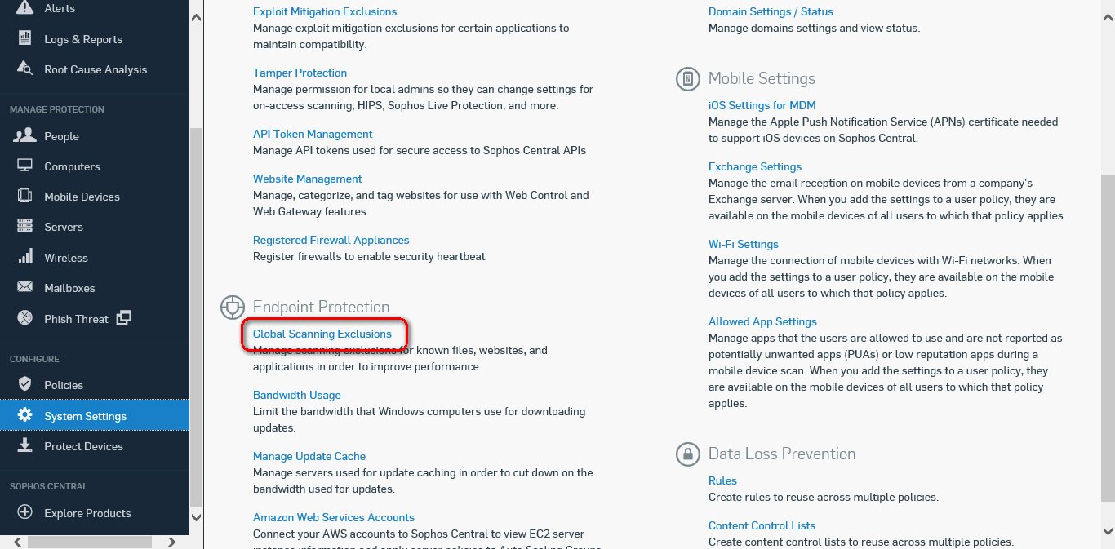Click the sidebar horizontal scrollbar thumb
1115x549 pixels.
[91, 542]
